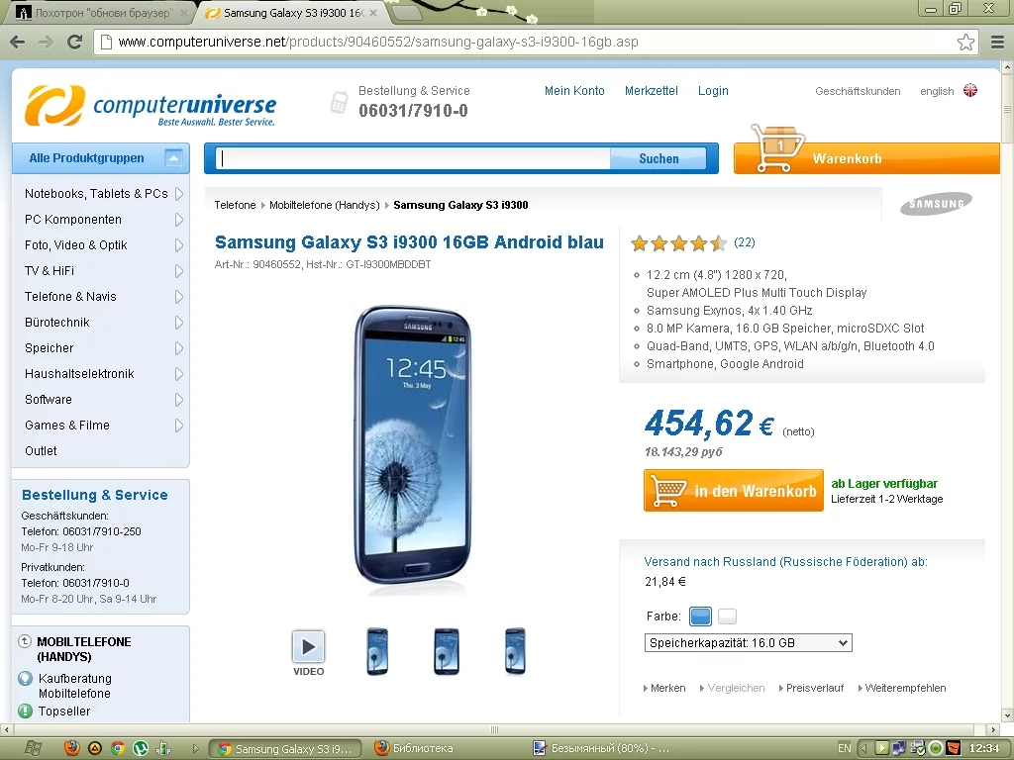The height and width of the screenshot is (760, 1014).
Task: Click the computeruniverse logo
Action: pos(151,105)
